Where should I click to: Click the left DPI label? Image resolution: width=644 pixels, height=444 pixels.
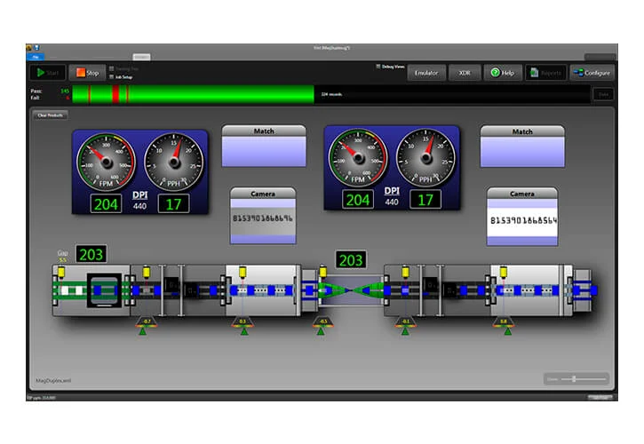click(140, 195)
